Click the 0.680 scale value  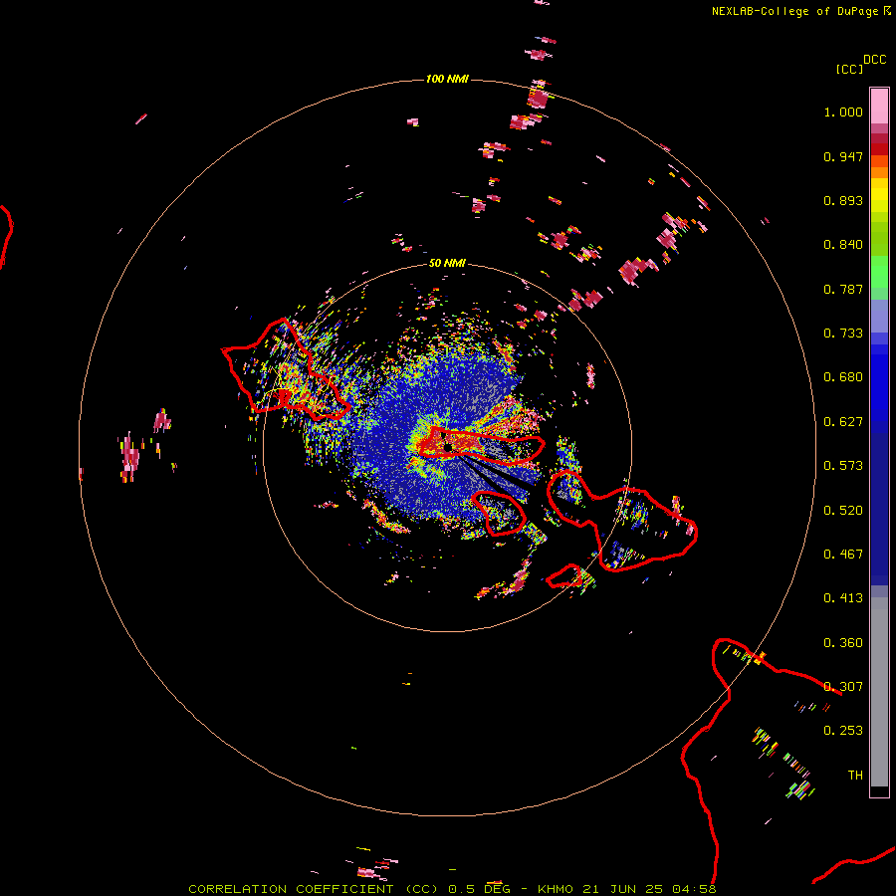(843, 377)
